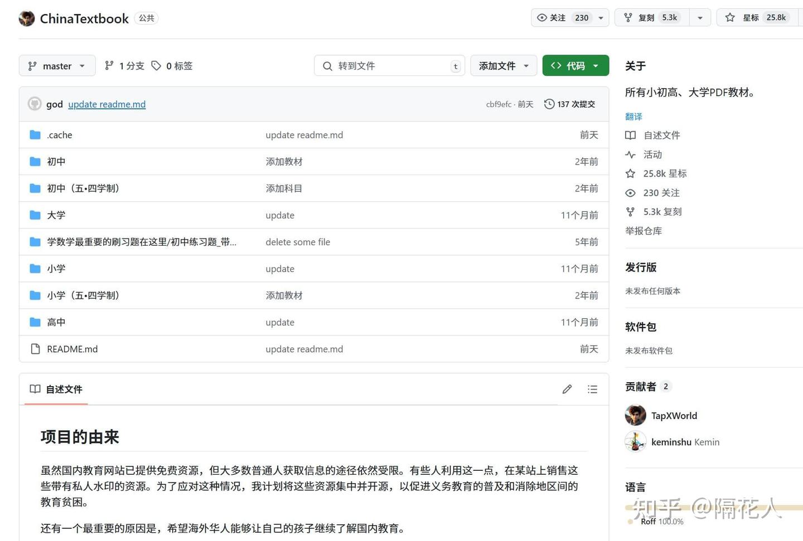This screenshot has width=803, height=541.
Task: Click the 转到文件 search field
Action: [389, 65]
